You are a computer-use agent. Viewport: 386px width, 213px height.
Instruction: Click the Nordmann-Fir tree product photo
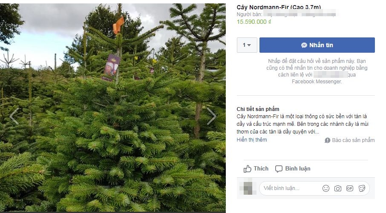[113, 108]
